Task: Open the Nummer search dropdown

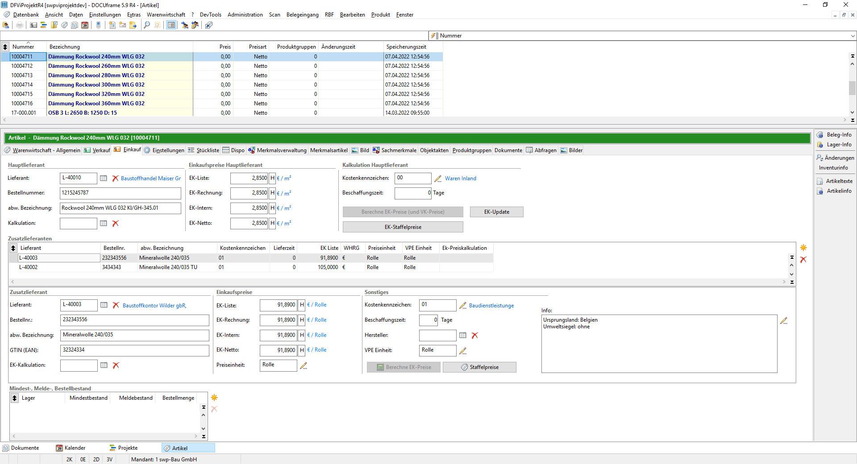Action: [x=853, y=36]
